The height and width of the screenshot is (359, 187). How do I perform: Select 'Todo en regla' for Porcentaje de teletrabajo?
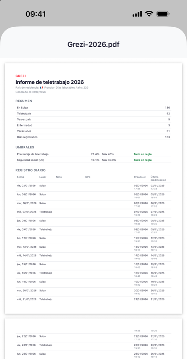click(143, 154)
